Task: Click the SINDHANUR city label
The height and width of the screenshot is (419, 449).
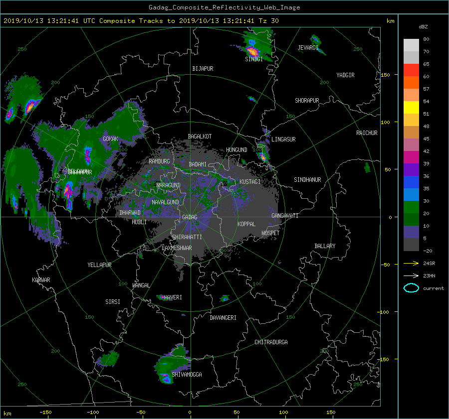Action: pyautogui.click(x=307, y=180)
